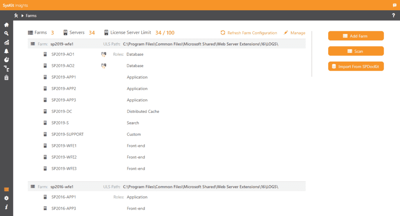Open the info icon in sidebar
Viewport: 400px width, 216px height.
(x=6, y=207)
